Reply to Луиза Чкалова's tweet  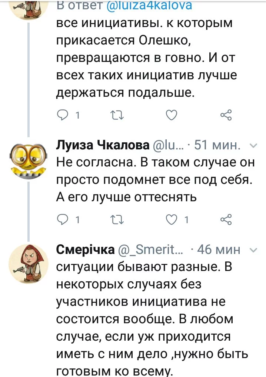coord(63,220)
